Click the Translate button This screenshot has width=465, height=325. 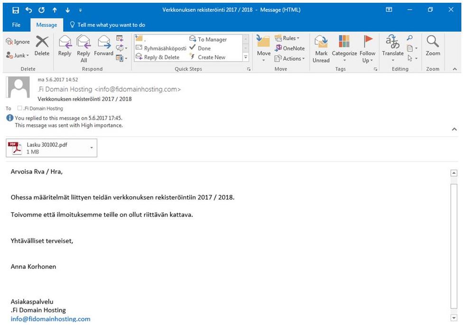point(393,48)
